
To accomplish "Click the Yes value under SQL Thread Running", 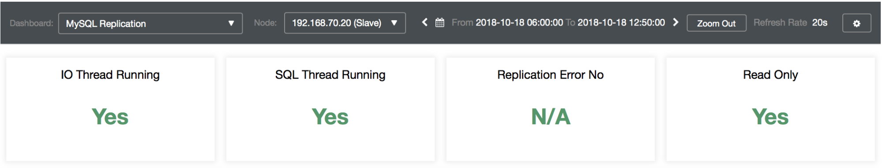I will 330,117.
